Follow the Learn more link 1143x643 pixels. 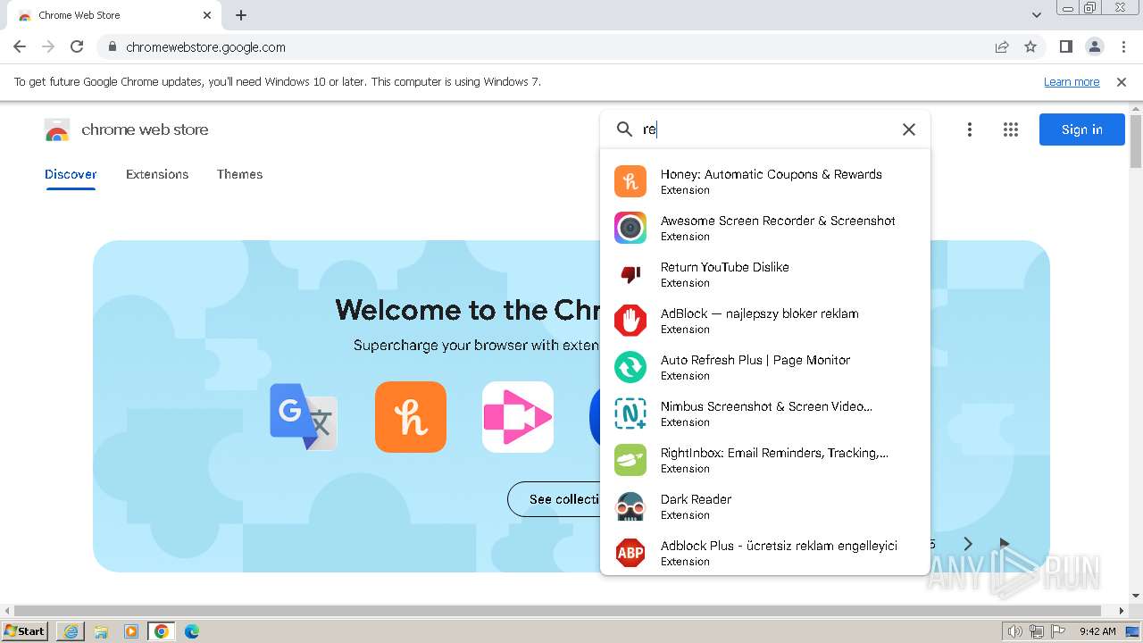1072,82
